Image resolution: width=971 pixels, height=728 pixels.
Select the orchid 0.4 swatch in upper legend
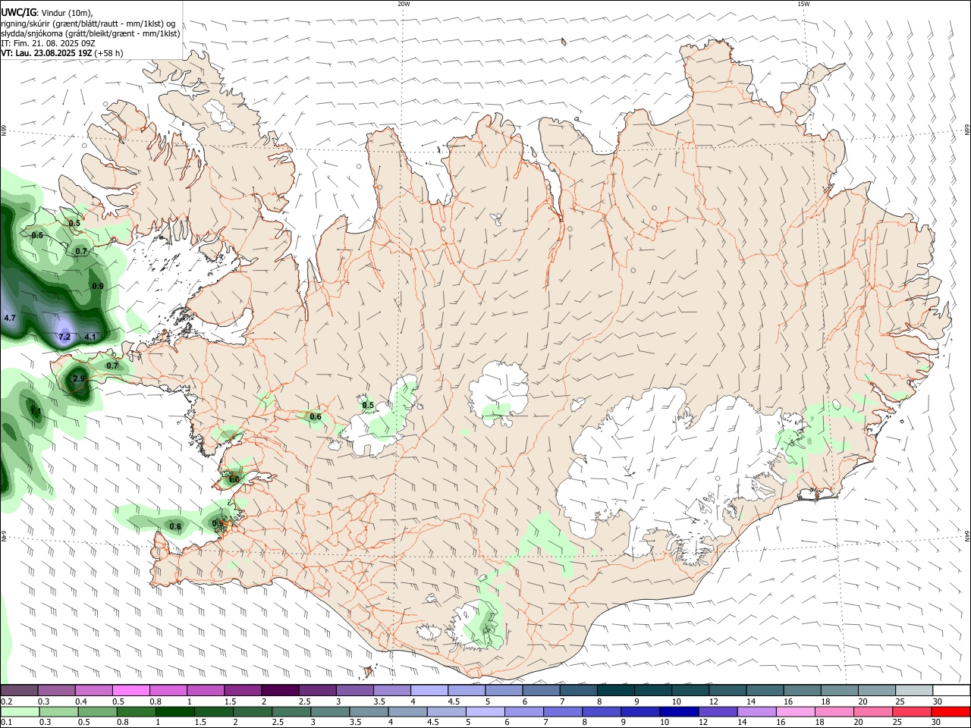[x=93, y=690]
